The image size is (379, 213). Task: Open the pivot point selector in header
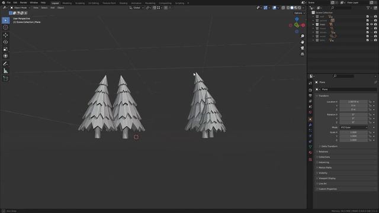pyautogui.click(x=148, y=8)
